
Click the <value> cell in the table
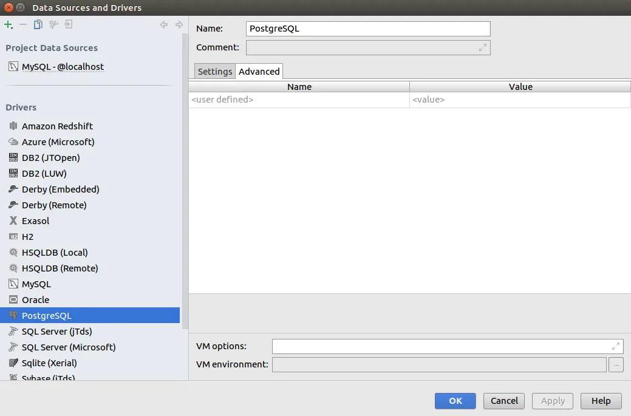[x=520, y=100]
